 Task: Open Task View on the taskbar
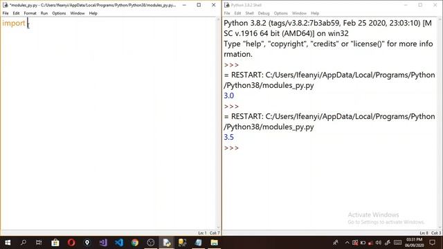39,243
